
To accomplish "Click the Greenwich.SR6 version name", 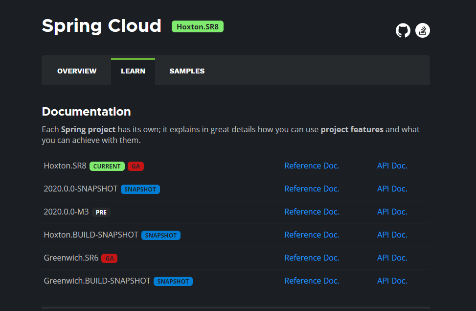I will (x=71, y=258).
